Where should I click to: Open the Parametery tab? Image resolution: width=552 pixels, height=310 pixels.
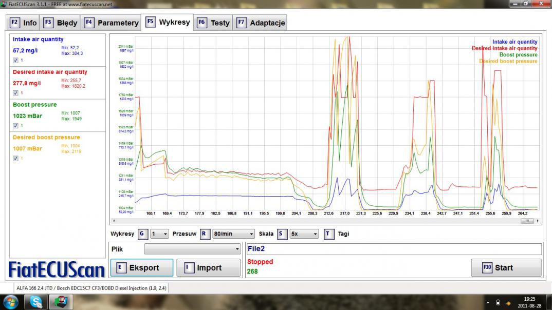point(112,23)
